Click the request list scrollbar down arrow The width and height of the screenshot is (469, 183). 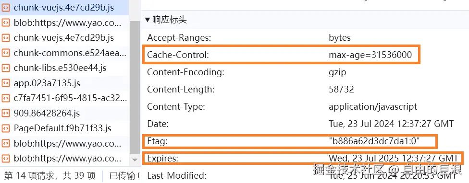pyautogui.click(x=135, y=160)
